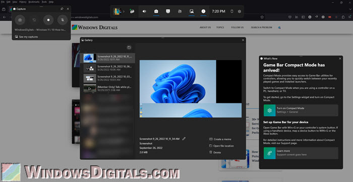Toggle the Capture widget in Game Bar
The image size is (353, 182).
tap(156, 11)
